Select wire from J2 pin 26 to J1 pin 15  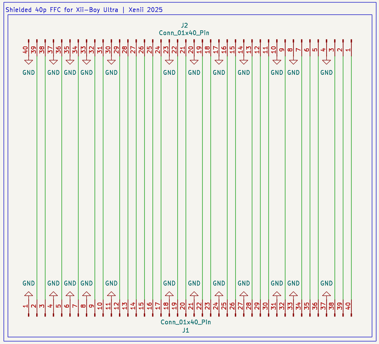click(145, 178)
